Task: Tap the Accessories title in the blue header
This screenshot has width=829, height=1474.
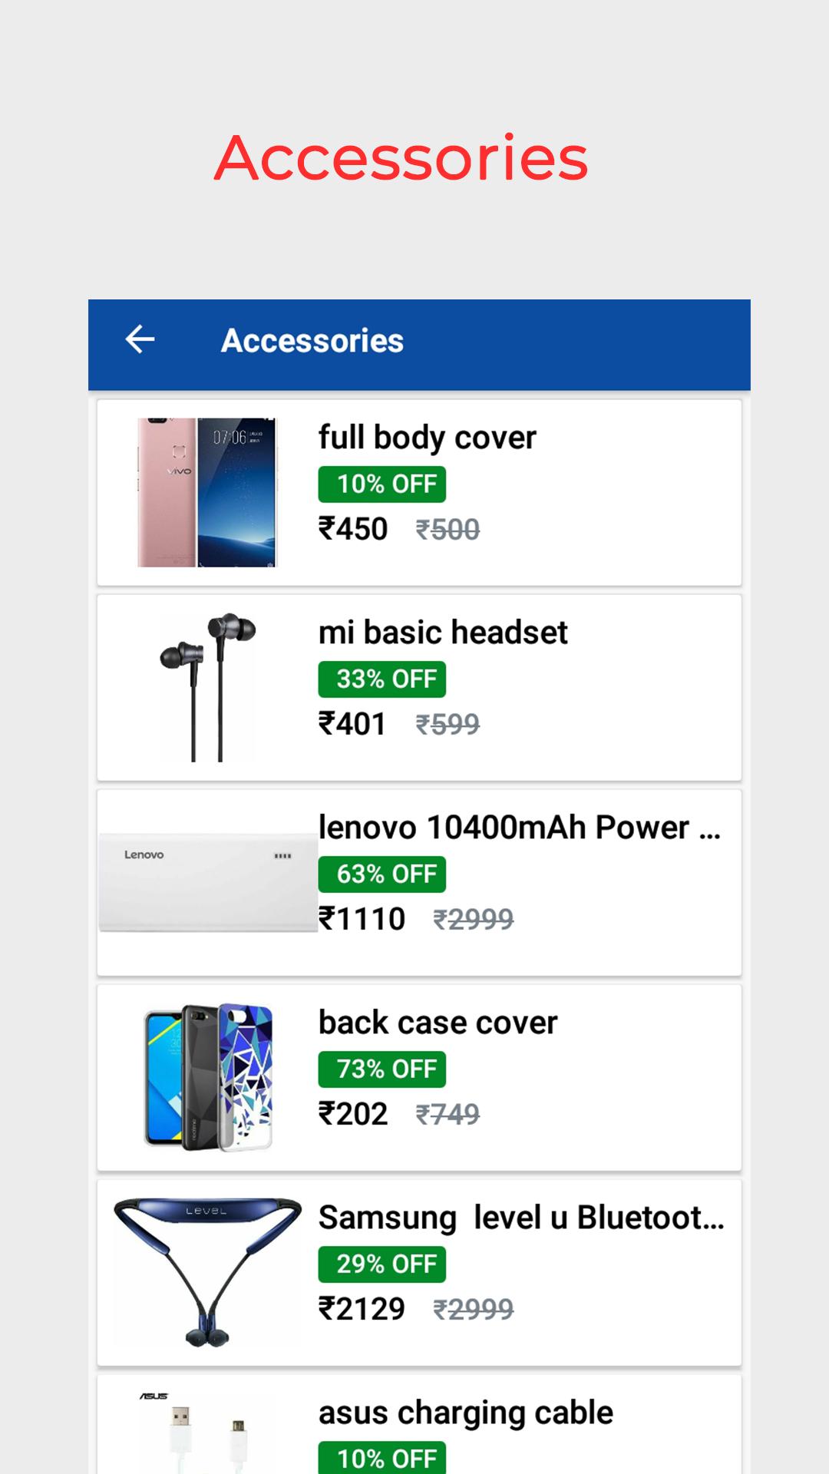Action: 312,341
